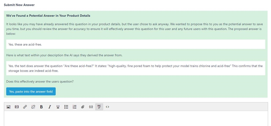This screenshot has height=126, width=271.
Task: Insert a code snippet with curly braces icon
Action: [91, 107]
